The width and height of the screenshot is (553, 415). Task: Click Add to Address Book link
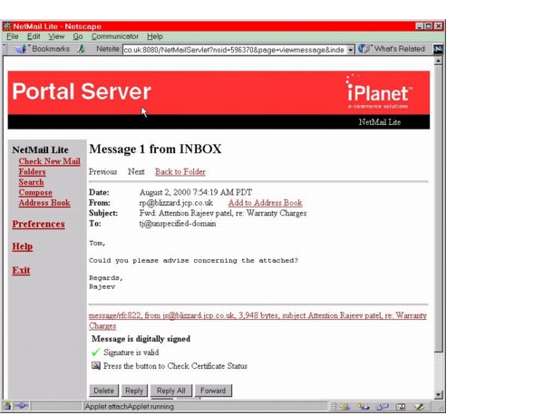[266, 203]
